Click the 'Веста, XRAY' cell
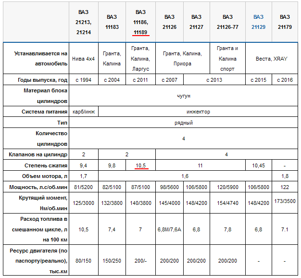 click(272, 59)
